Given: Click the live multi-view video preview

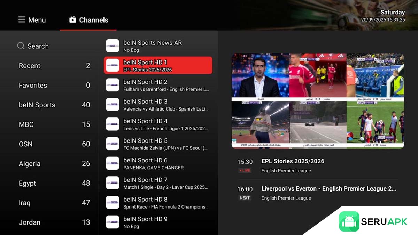Looking at the screenshot, I should 318,101.
